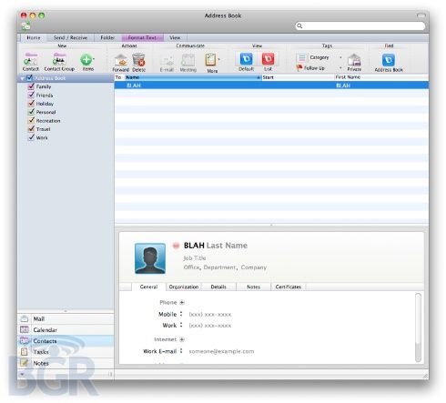446x403 pixels.
Task: Add a phone number with plus button
Action: [x=182, y=302]
